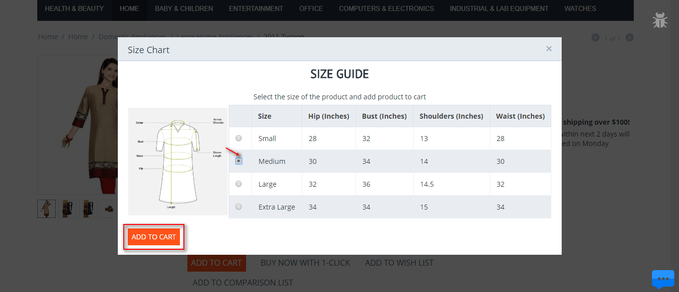The height and width of the screenshot is (292, 679).
Task: Navigate to Home via the breadcrumb
Action: click(48, 36)
